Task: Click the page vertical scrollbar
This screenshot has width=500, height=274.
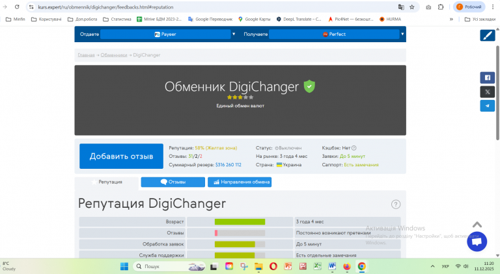Action: coord(497,92)
